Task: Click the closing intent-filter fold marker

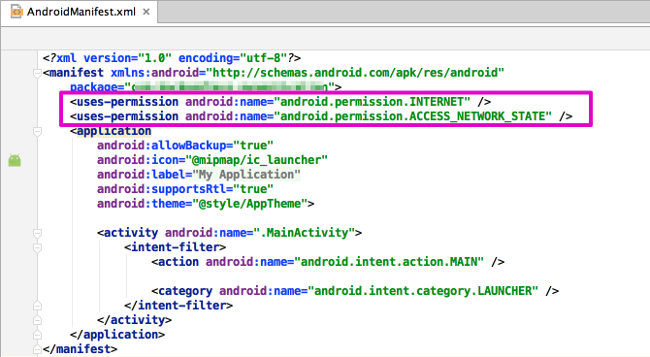Action: tap(37, 306)
